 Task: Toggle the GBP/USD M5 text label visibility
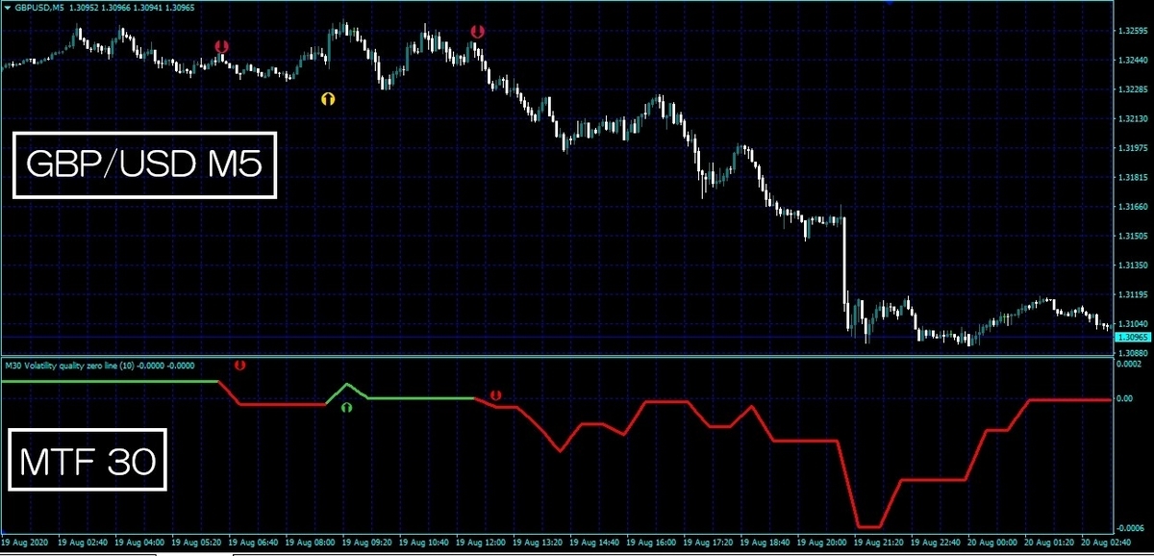144,164
